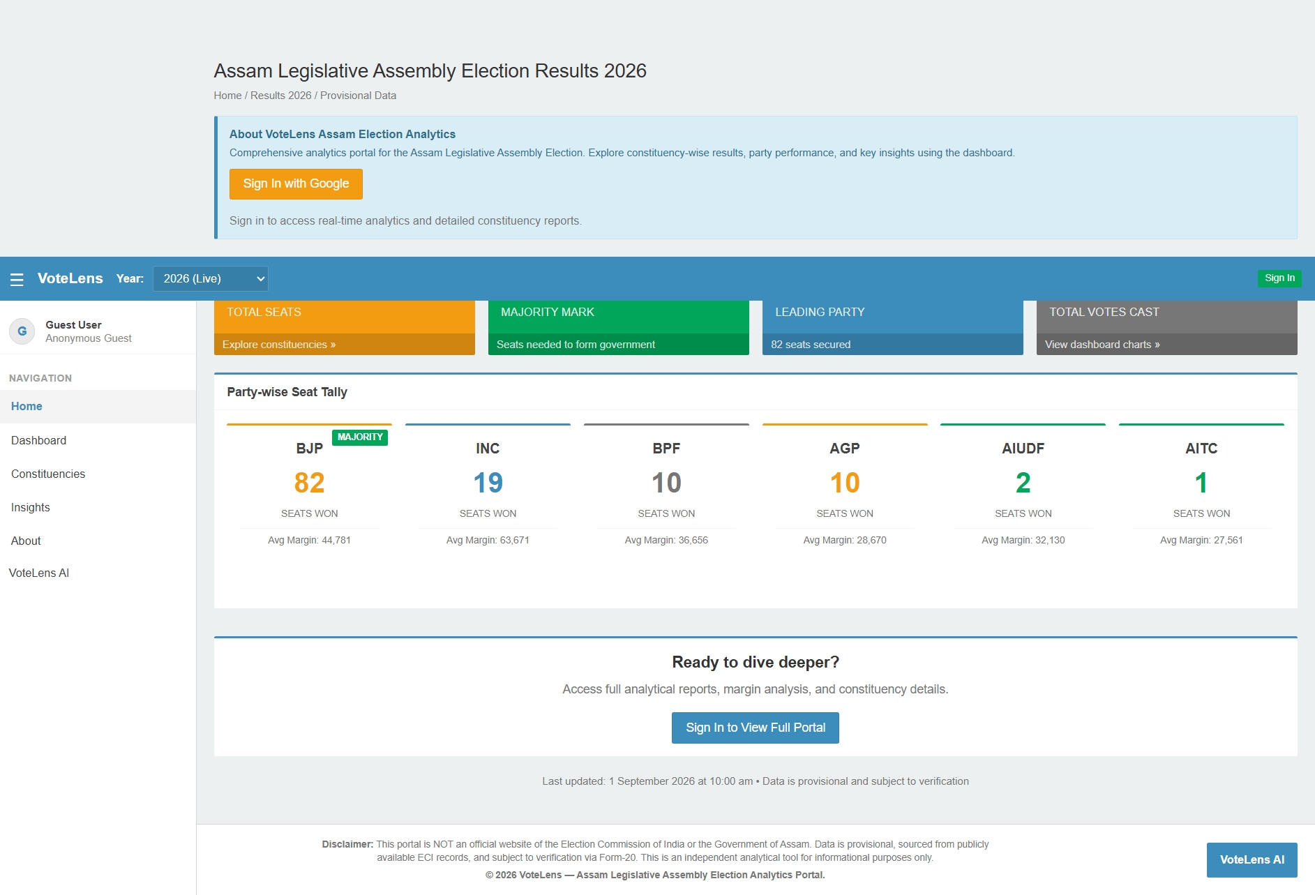Click Avg Margin: 28,670 under AGP
Viewport: 1315px width, 895px height.
(845, 540)
